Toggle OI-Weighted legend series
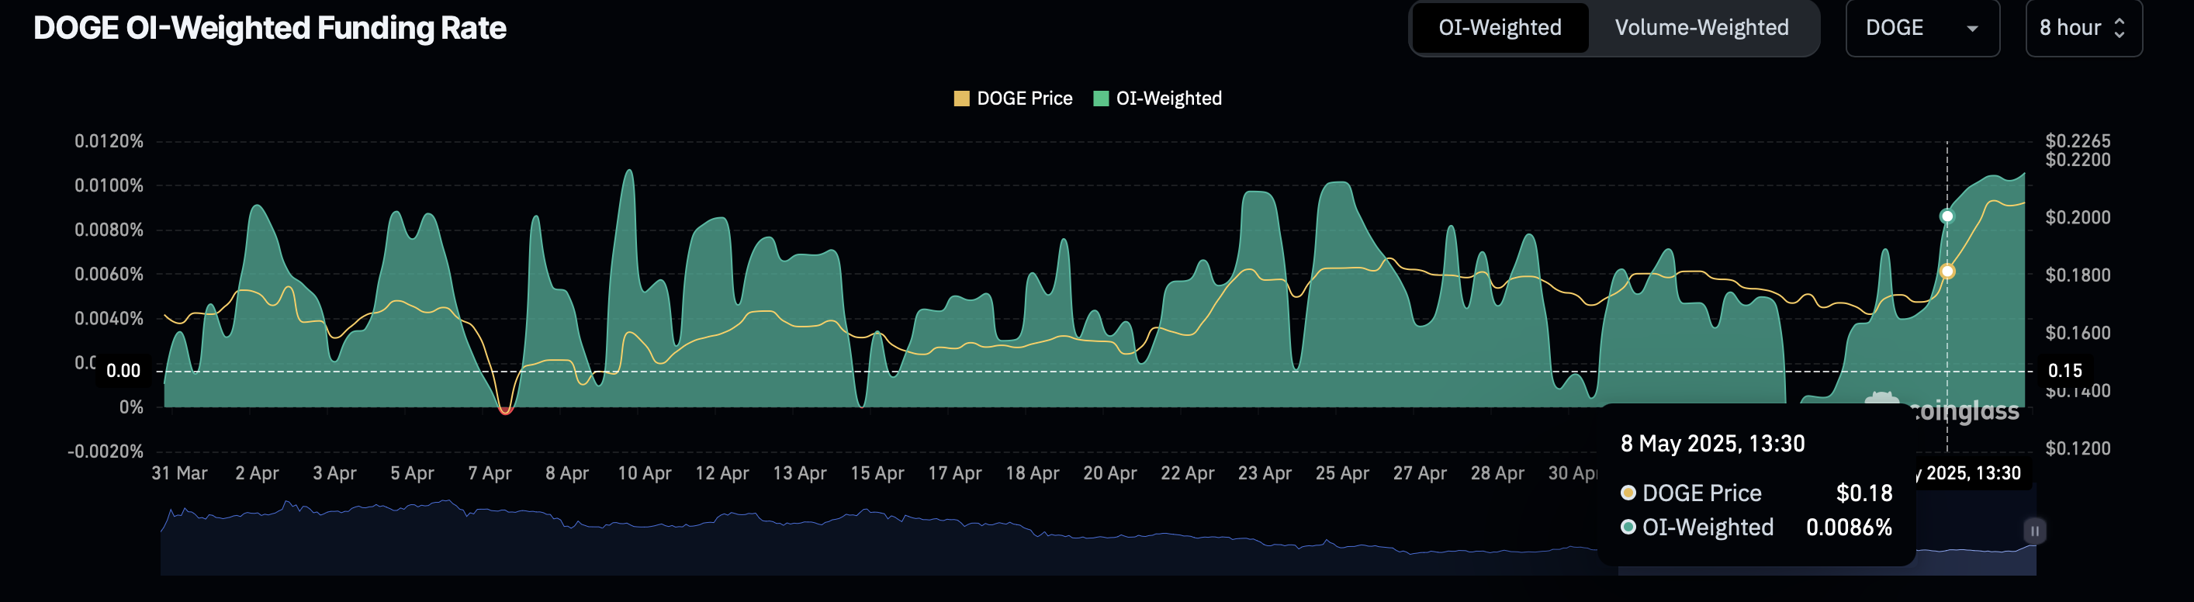2194x602 pixels. 1157,98
